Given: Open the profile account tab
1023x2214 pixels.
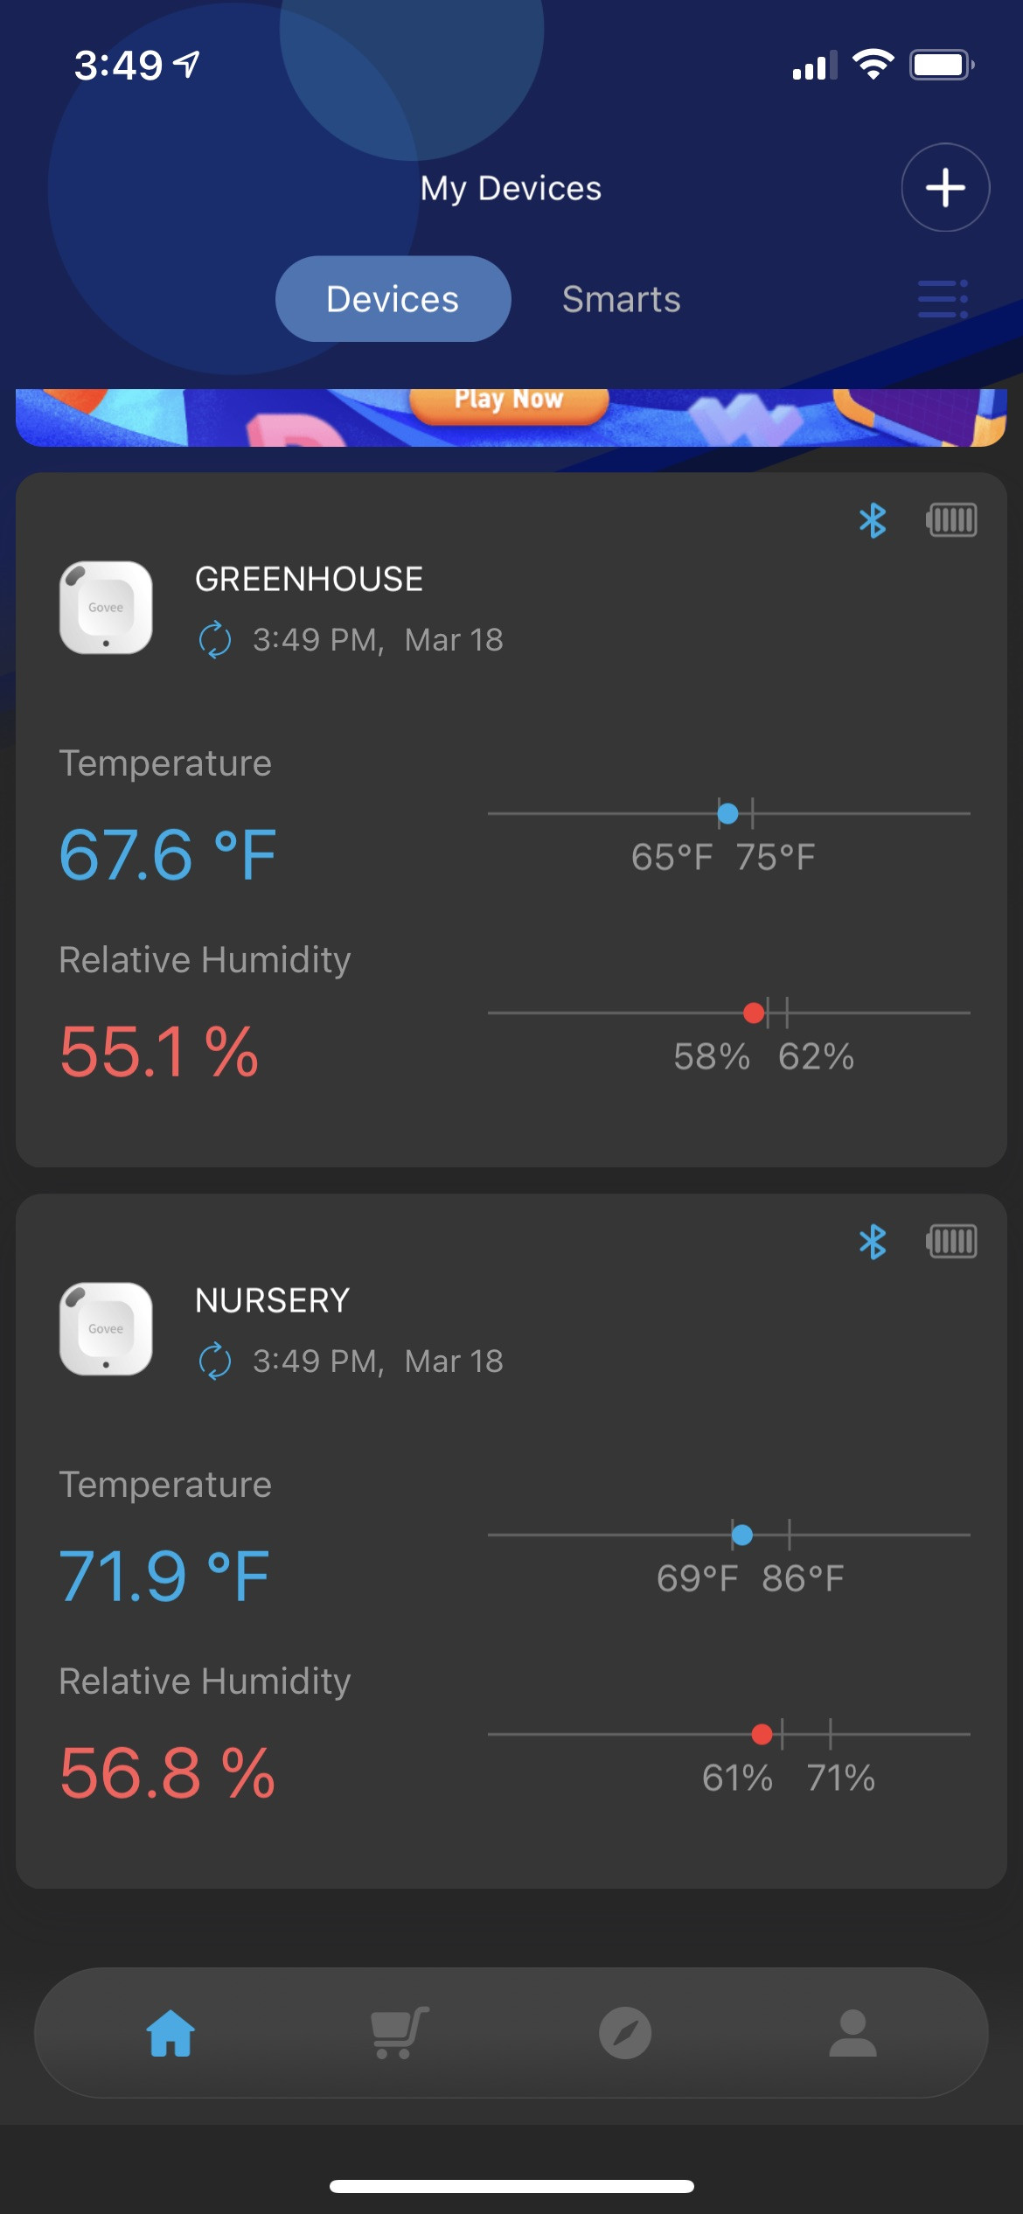Looking at the screenshot, I should [x=852, y=2032].
